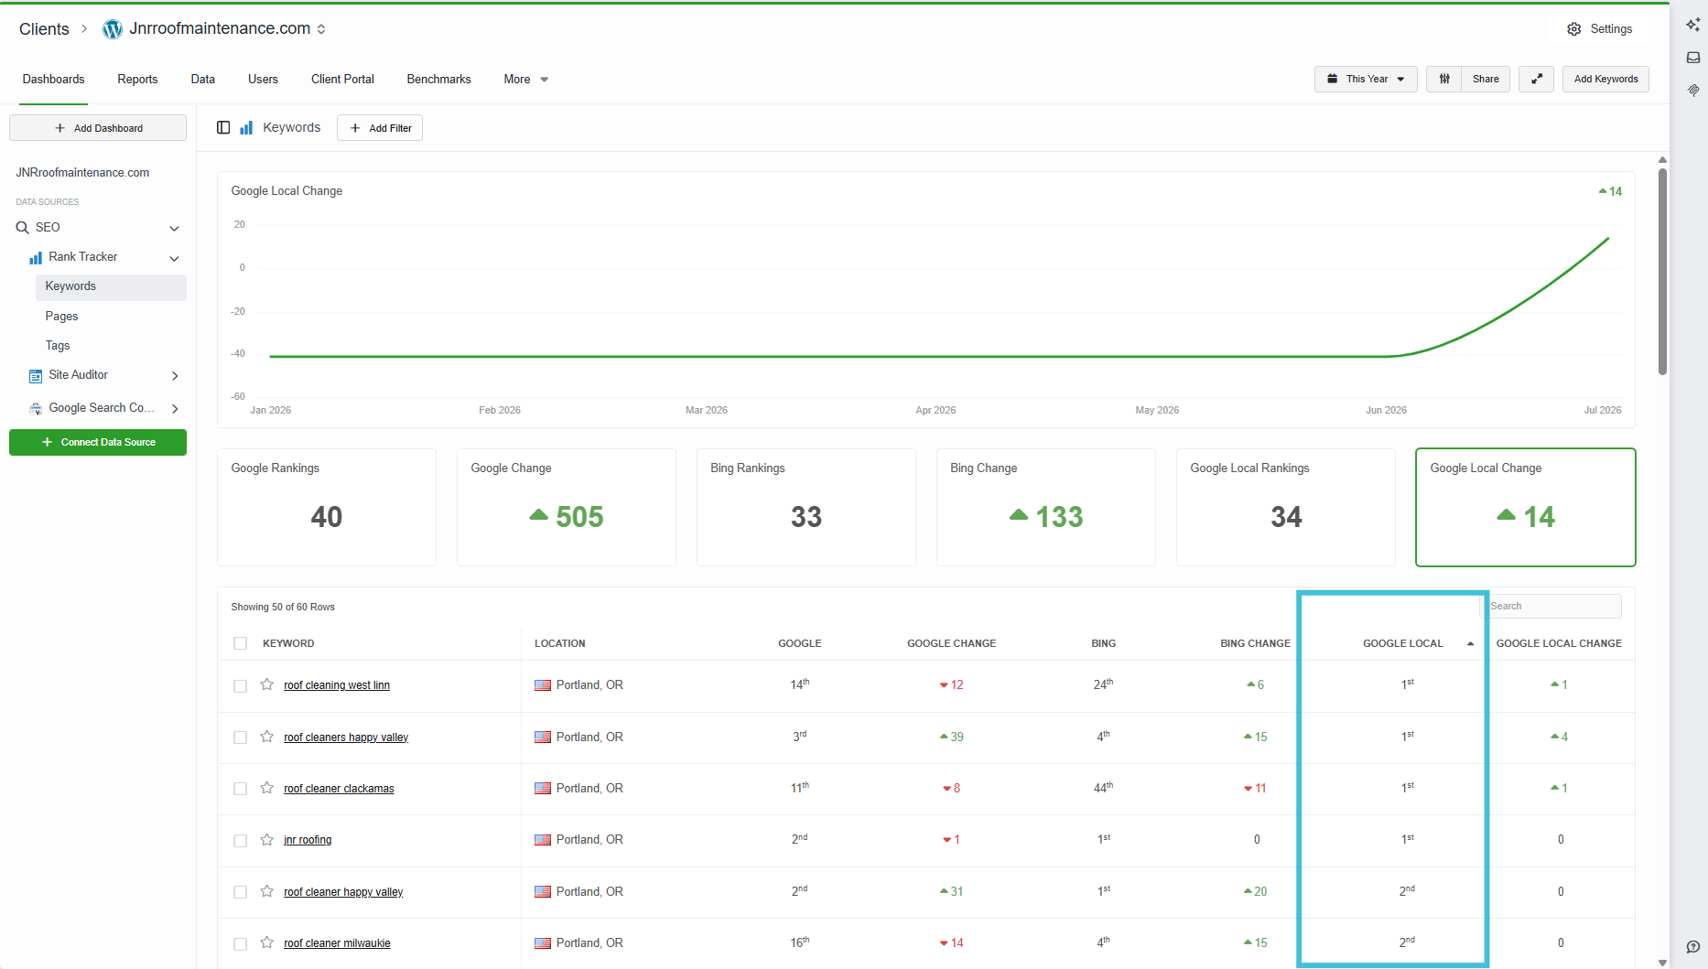Expand the Site Auditor section
The image size is (1708, 969).
pyautogui.click(x=175, y=375)
